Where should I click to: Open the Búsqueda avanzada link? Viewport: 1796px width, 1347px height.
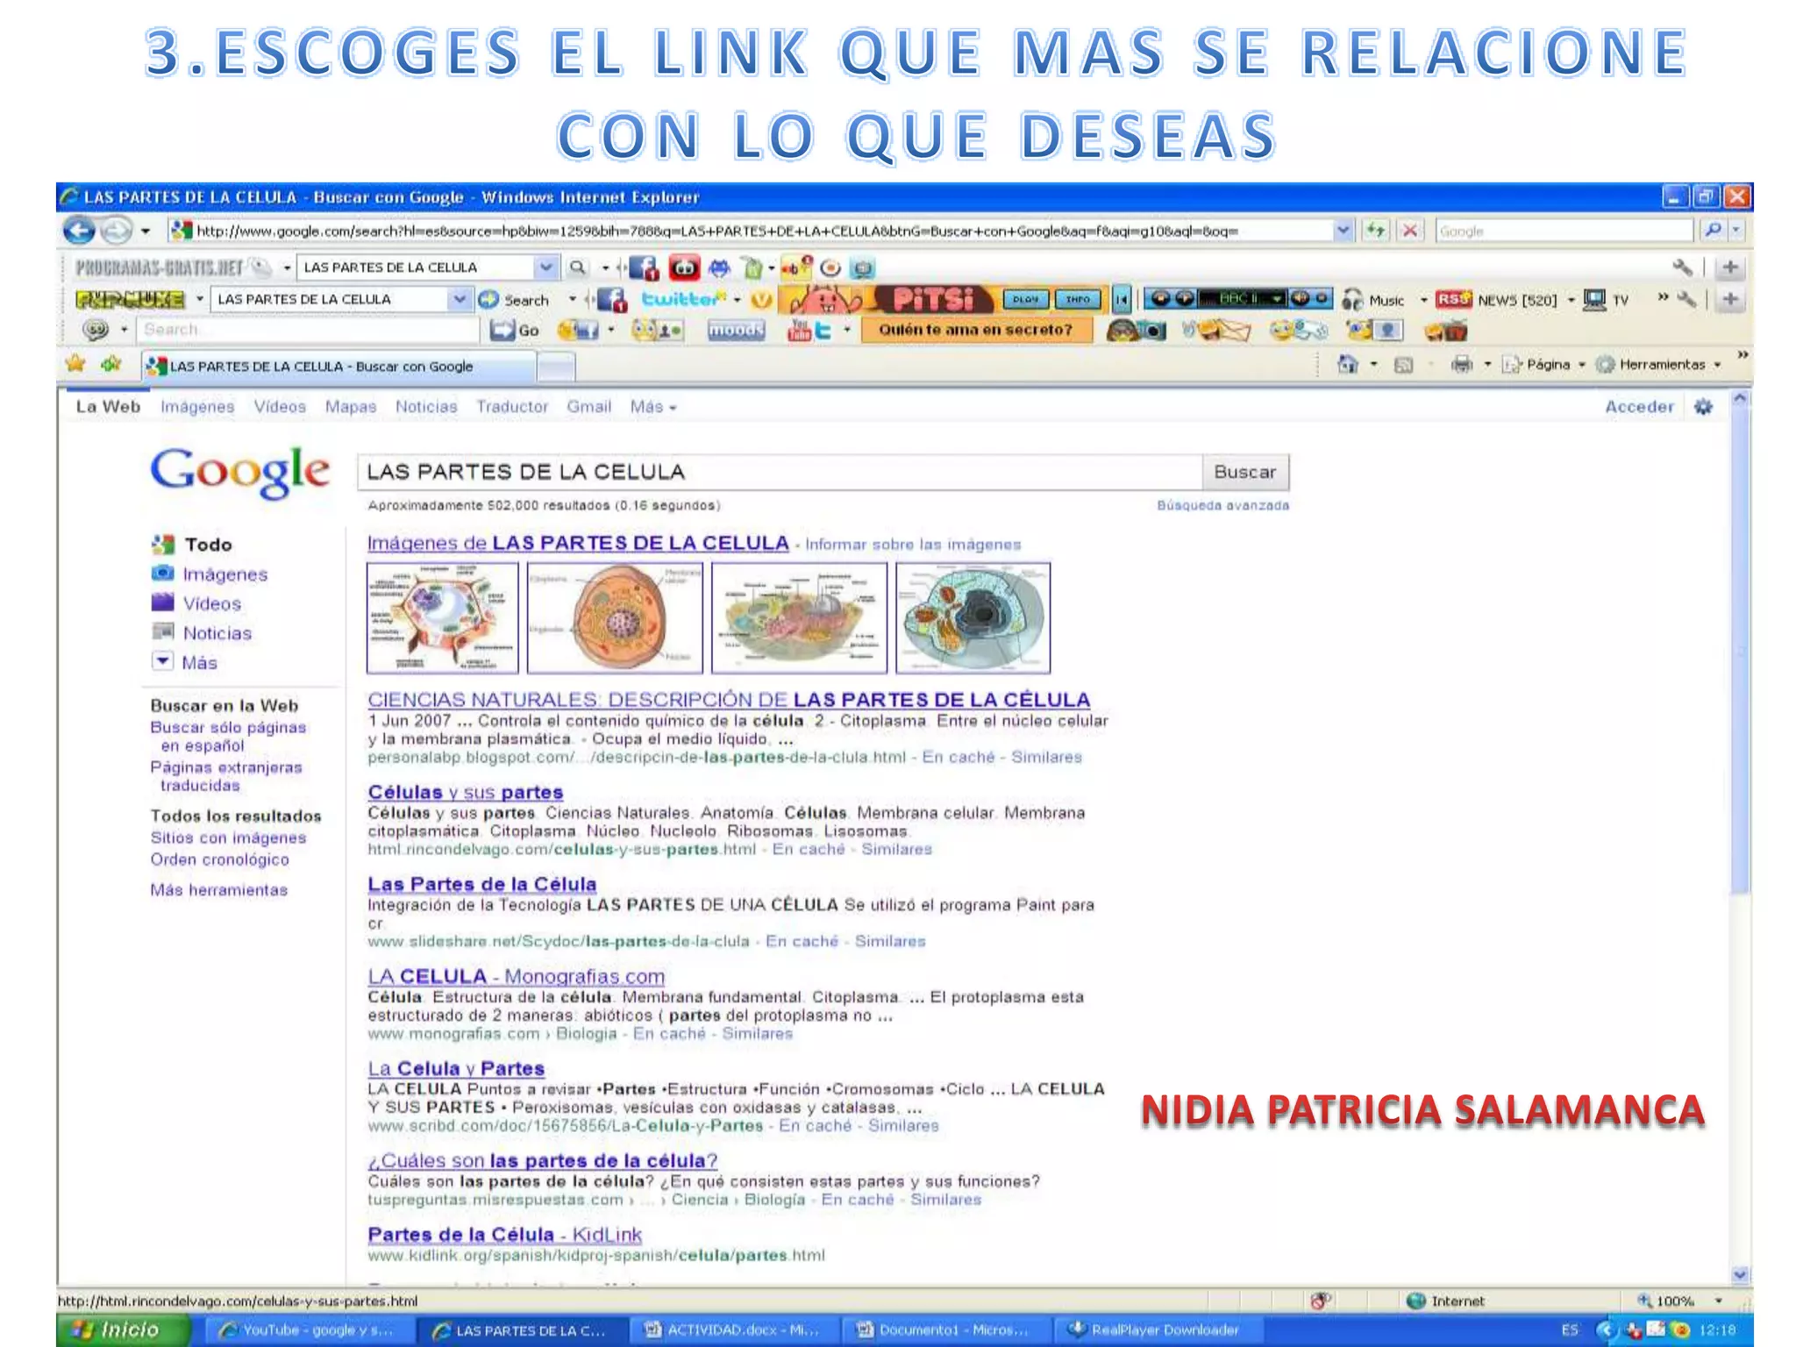(x=1222, y=506)
